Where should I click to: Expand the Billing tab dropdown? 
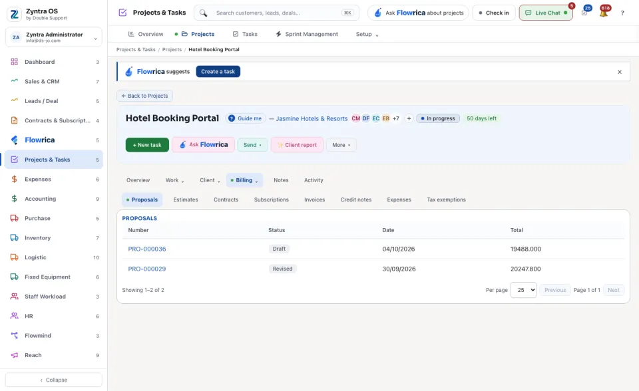point(244,180)
